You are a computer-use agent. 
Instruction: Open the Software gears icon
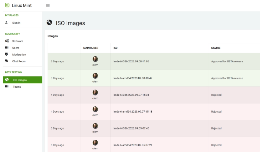pos(7,41)
